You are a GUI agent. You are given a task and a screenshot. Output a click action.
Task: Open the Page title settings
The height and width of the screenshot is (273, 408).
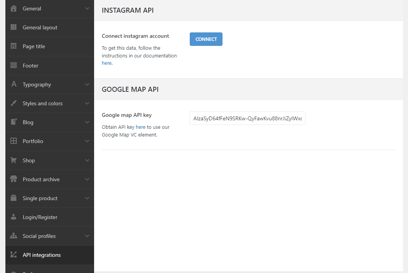click(x=50, y=46)
